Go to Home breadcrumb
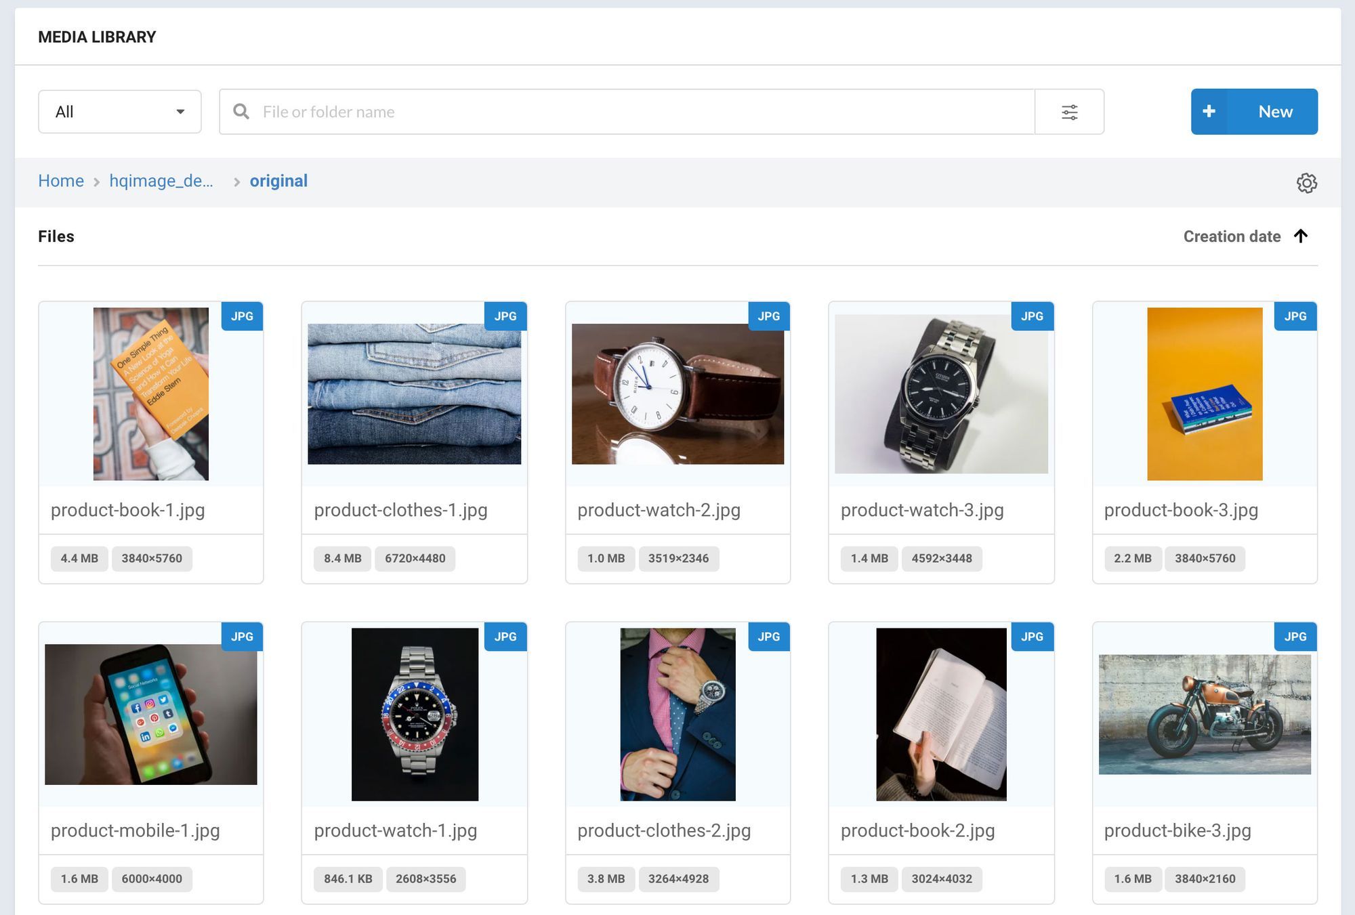Viewport: 1355px width, 915px height. pyautogui.click(x=61, y=181)
